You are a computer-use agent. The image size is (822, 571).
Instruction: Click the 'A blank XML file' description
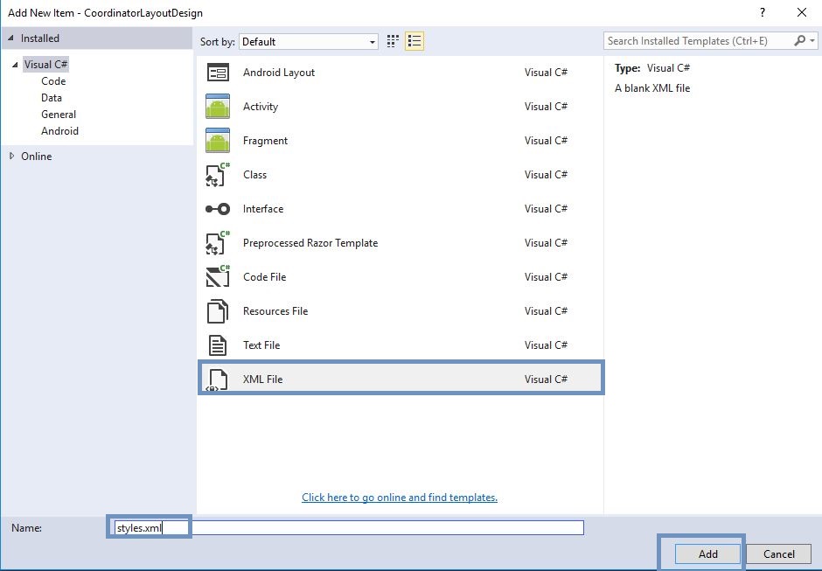coord(652,88)
